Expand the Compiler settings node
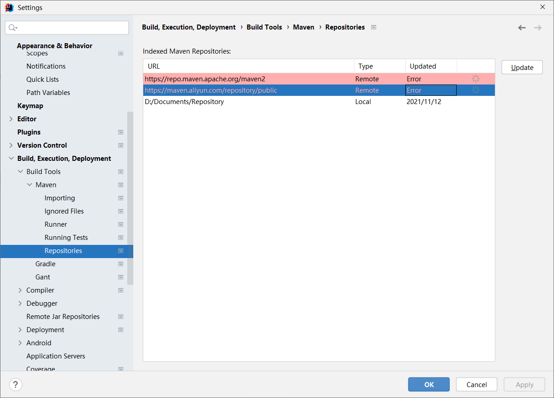The height and width of the screenshot is (398, 554). pyautogui.click(x=20, y=290)
